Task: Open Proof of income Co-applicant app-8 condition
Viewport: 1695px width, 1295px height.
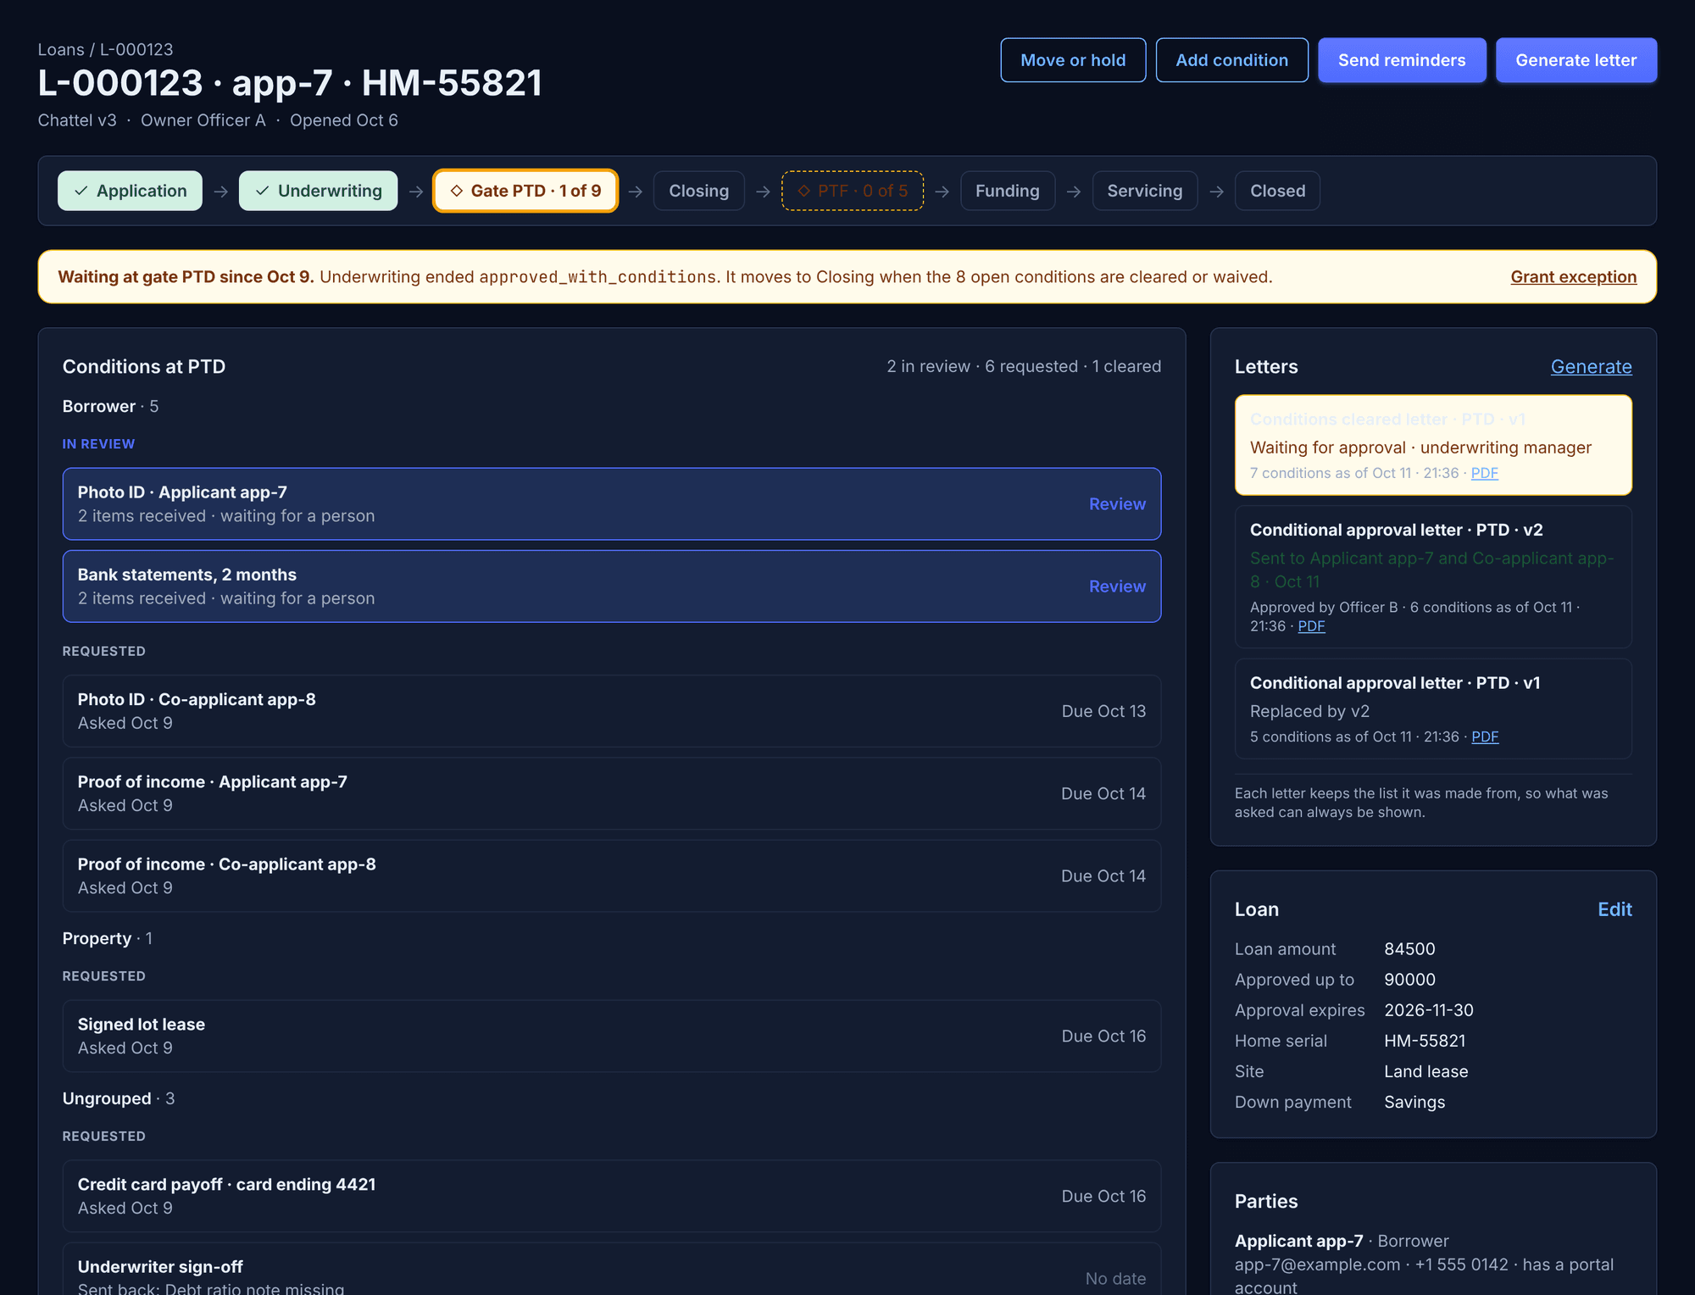Action: 611,875
